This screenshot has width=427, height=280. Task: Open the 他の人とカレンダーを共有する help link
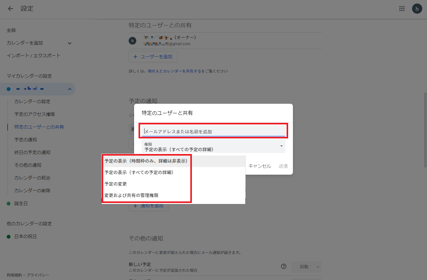[x=174, y=71]
